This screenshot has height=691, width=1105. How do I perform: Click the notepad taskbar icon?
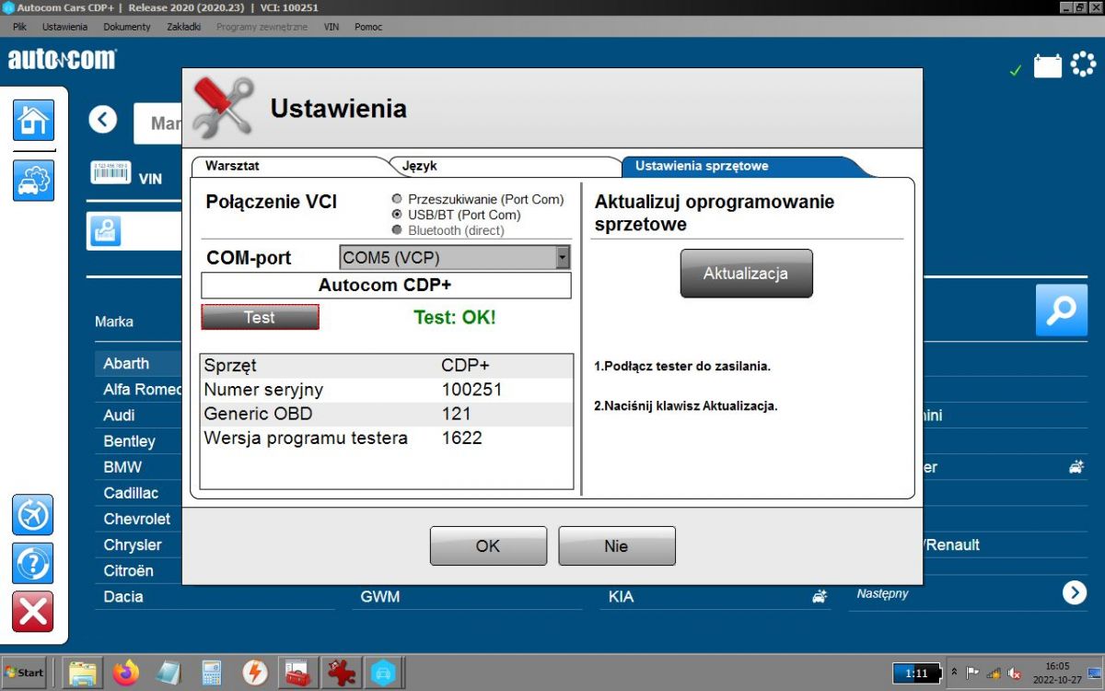point(169,673)
